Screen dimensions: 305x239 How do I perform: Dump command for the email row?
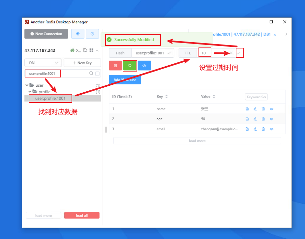tap(272, 129)
